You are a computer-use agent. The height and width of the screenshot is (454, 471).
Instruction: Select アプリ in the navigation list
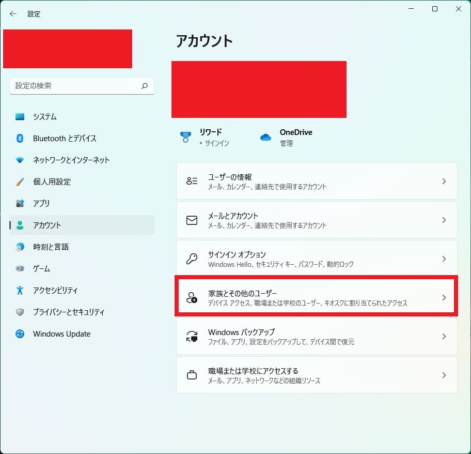pos(82,203)
